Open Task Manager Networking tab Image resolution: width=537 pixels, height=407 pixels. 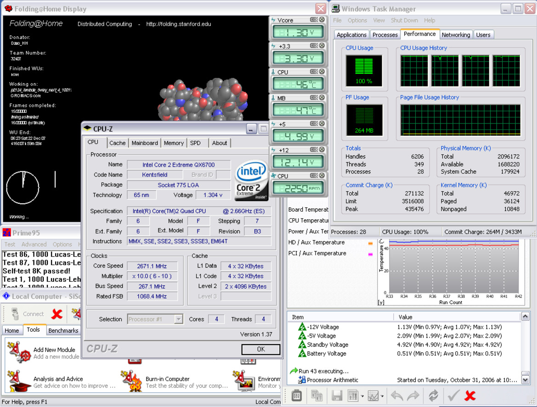[456, 34]
